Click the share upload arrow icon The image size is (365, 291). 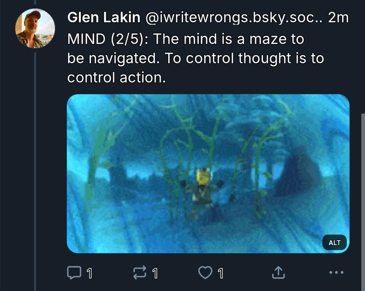(x=277, y=273)
